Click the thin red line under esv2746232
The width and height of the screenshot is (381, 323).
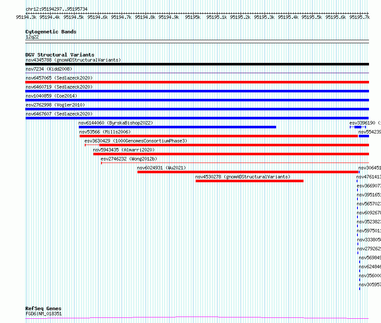[x=235, y=163]
